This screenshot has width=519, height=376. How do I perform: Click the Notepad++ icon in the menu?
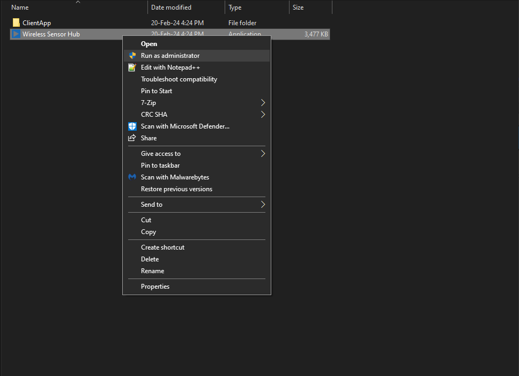[132, 67]
